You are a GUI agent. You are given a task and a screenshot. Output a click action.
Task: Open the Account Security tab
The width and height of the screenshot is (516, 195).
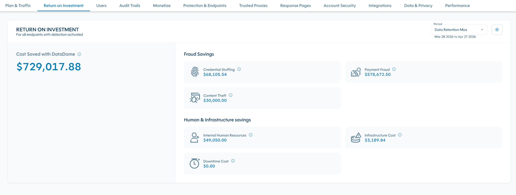340,5
